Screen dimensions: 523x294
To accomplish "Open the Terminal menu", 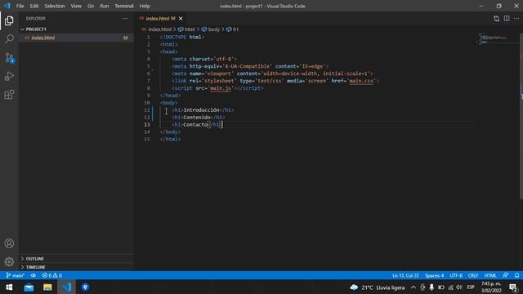I will [x=124, y=6].
